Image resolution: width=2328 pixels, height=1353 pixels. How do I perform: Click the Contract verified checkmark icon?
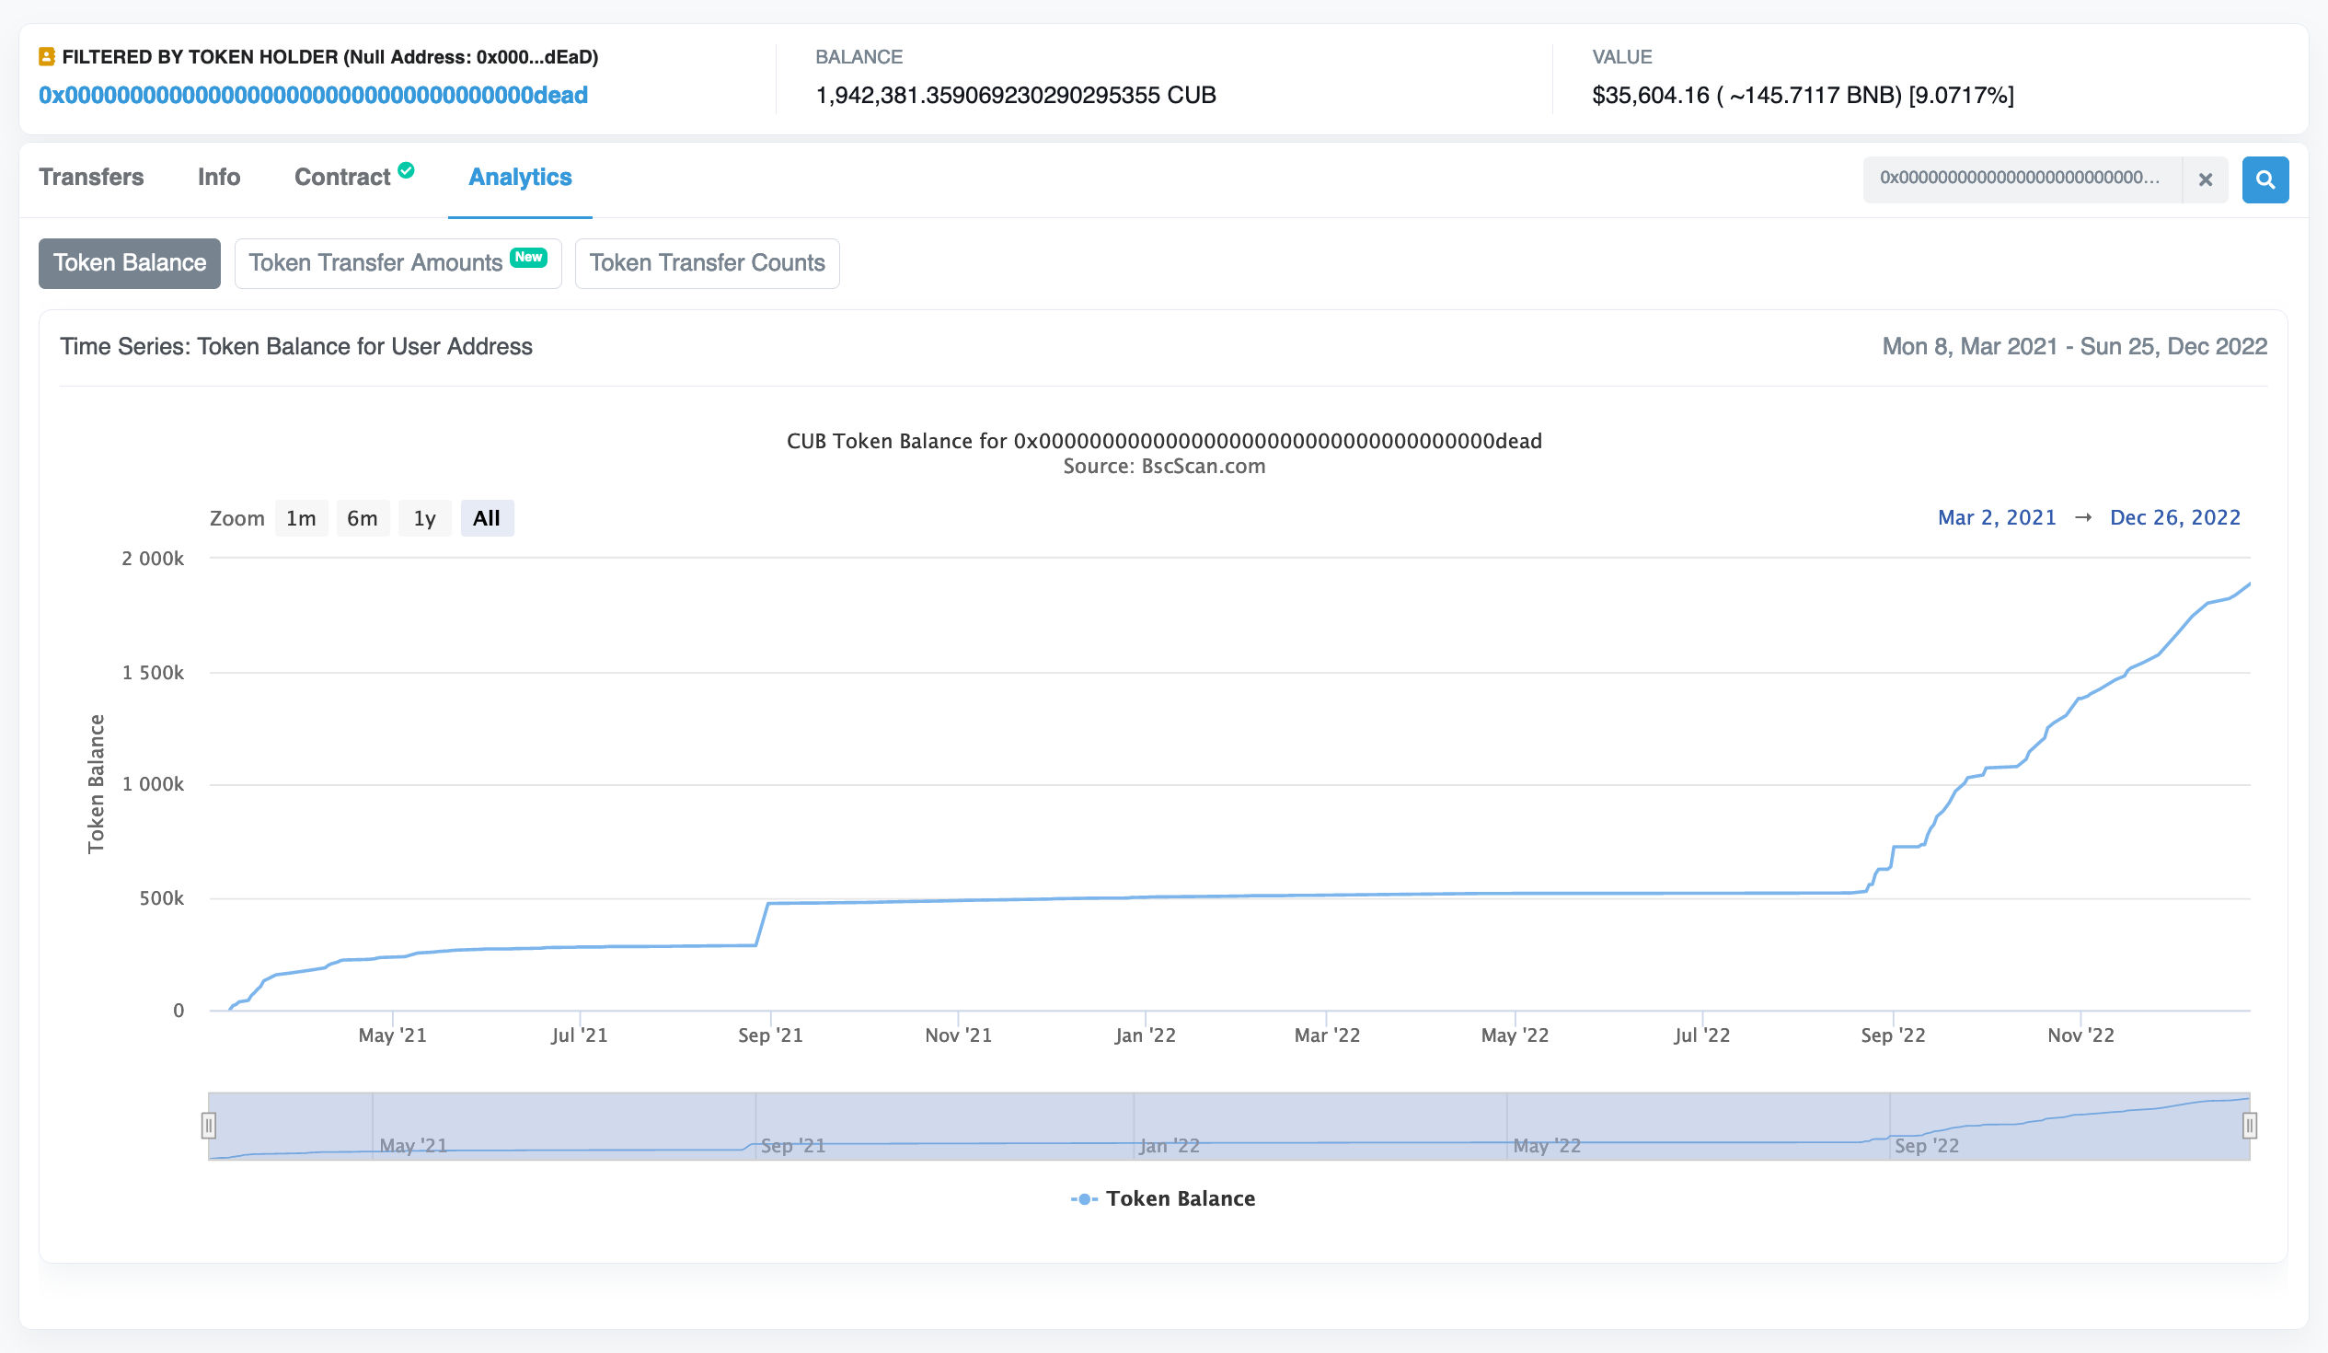tap(407, 170)
